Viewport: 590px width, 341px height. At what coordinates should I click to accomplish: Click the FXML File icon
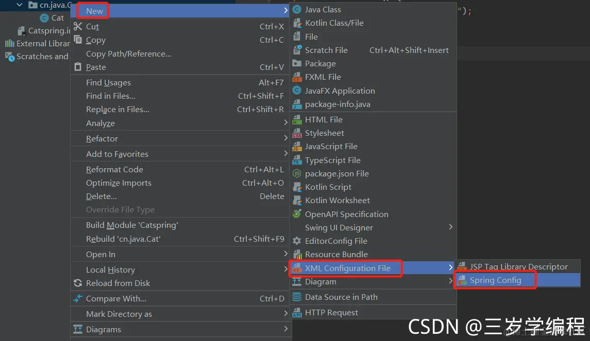[297, 77]
